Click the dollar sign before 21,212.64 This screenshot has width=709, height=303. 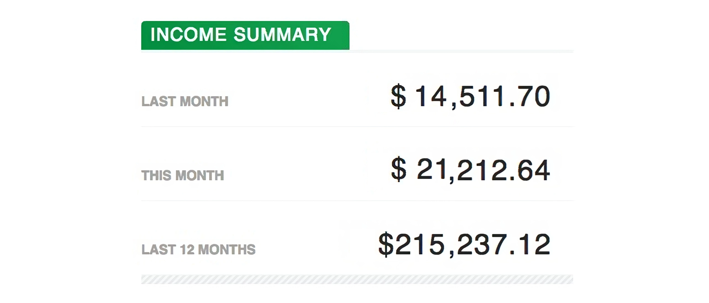(x=399, y=169)
